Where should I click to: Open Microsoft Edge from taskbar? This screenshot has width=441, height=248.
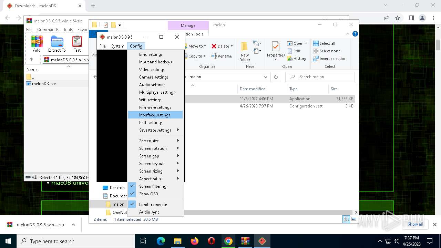tap(161, 241)
